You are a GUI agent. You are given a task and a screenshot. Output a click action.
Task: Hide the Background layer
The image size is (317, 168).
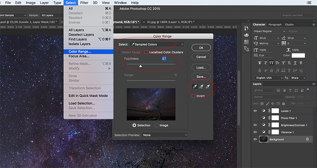(x=255, y=139)
